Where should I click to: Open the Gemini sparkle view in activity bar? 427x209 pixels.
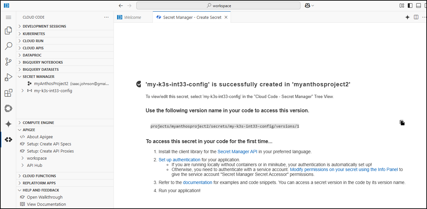8,124
